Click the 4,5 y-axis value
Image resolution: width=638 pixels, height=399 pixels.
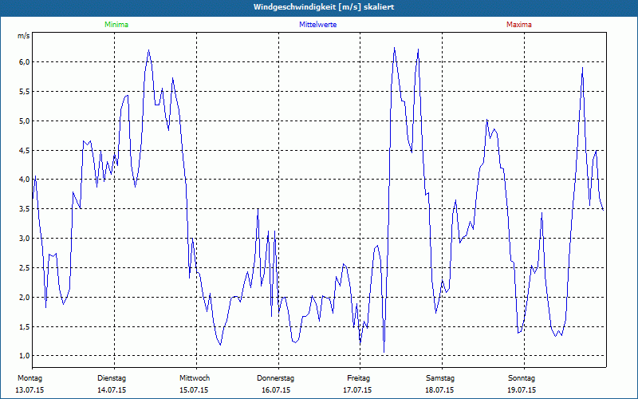pos(25,150)
